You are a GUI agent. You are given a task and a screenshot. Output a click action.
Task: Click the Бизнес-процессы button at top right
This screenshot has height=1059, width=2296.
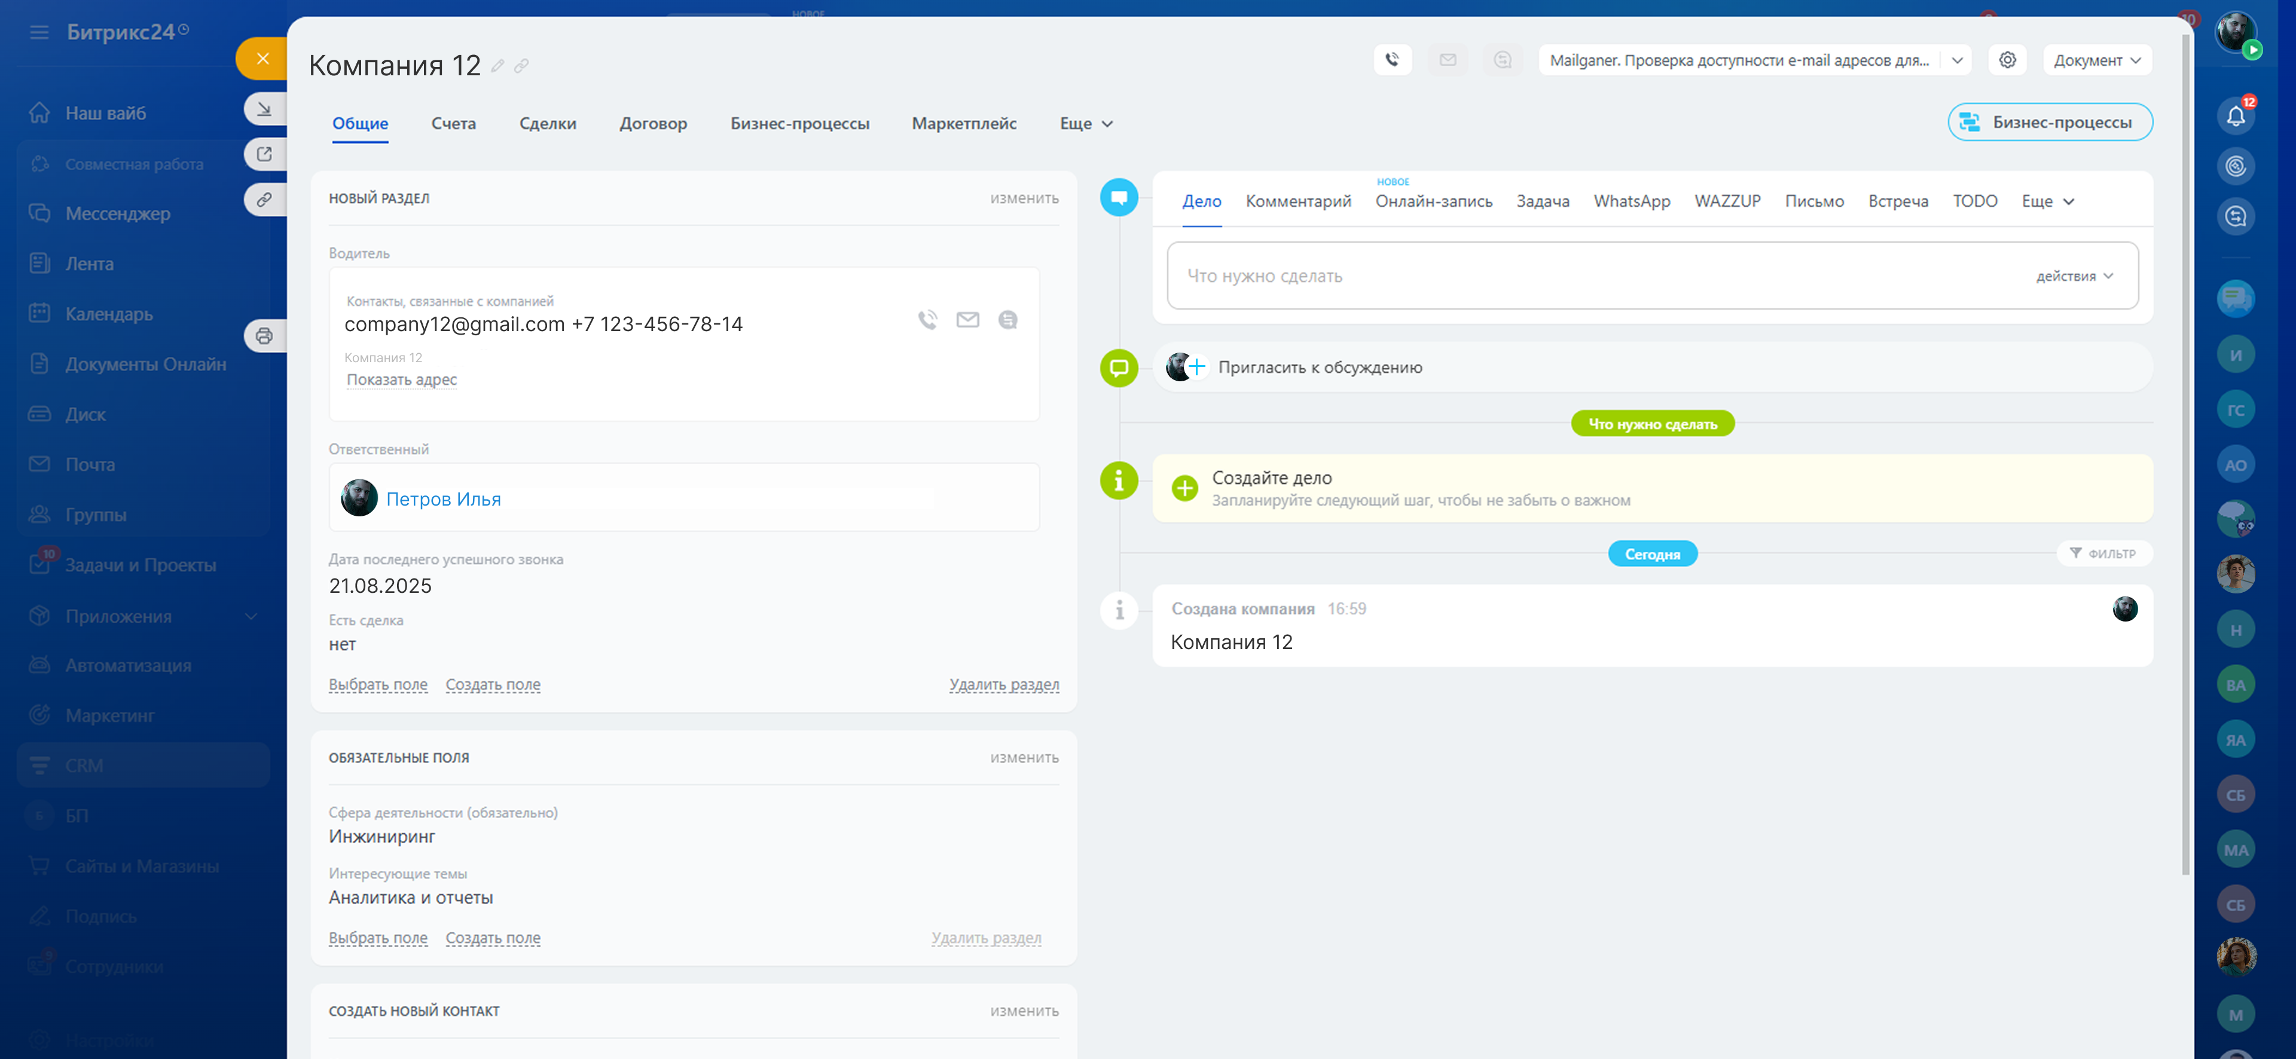[x=2050, y=122]
